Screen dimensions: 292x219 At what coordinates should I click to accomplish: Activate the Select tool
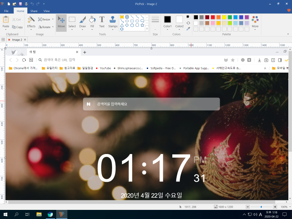pos(72,22)
